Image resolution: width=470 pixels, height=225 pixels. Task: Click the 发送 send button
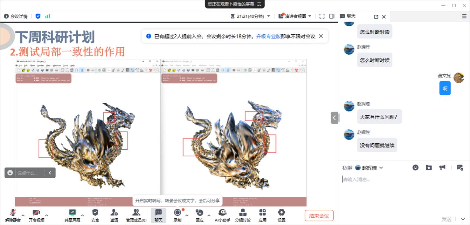point(447,219)
